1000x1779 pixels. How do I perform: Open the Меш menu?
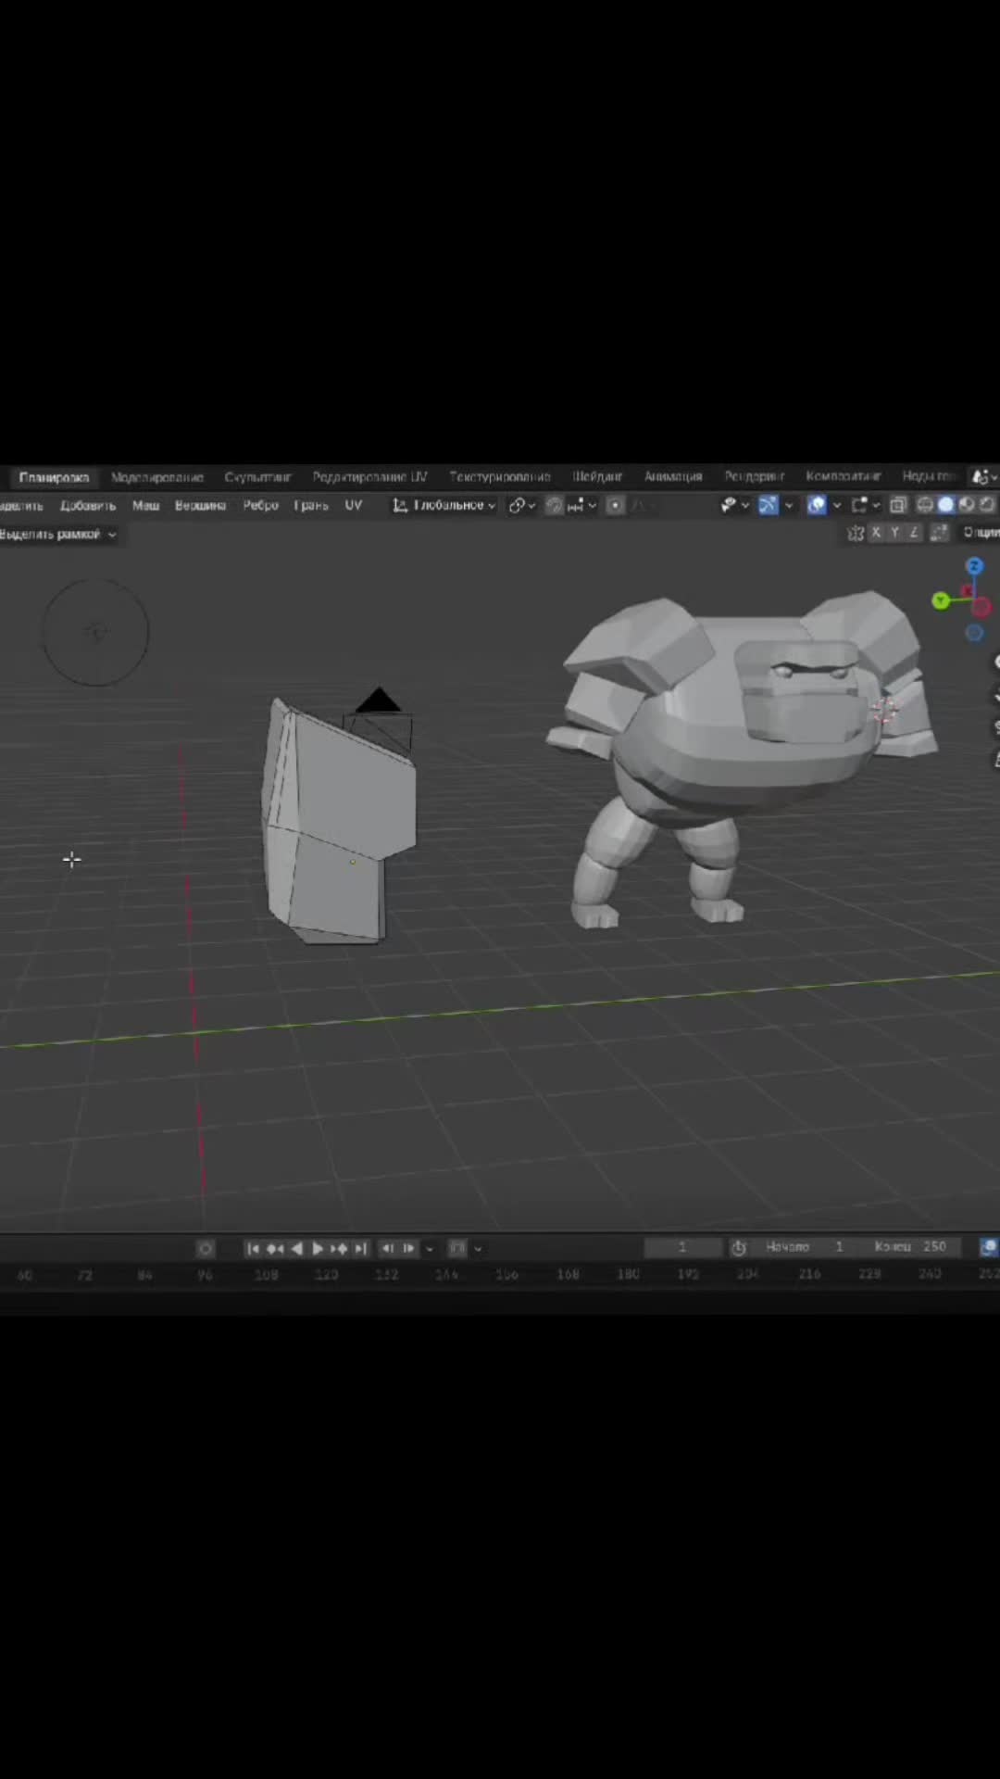click(146, 506)
